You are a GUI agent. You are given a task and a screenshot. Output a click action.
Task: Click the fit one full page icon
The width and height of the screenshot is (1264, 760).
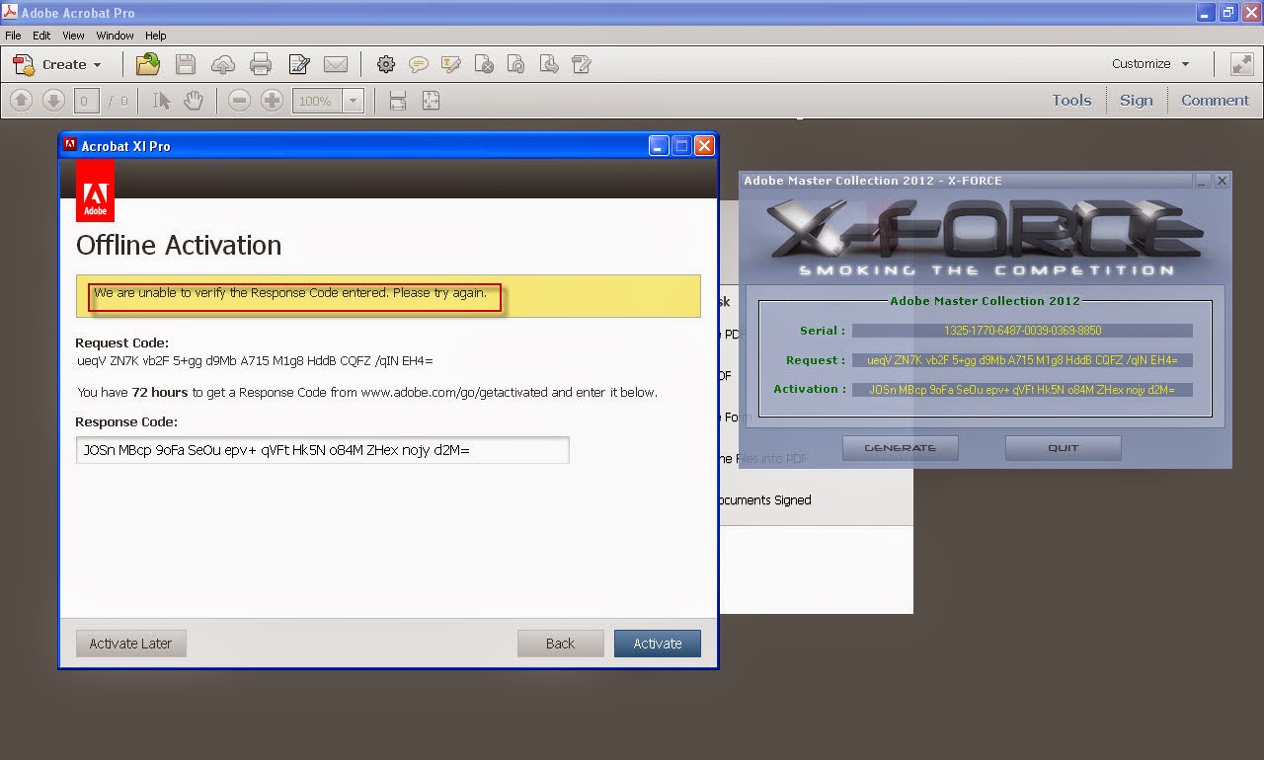pos(431,100)
